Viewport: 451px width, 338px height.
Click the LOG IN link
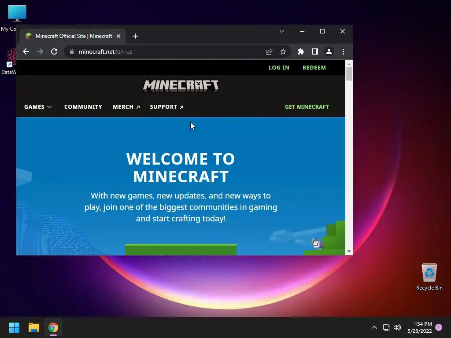279,67
